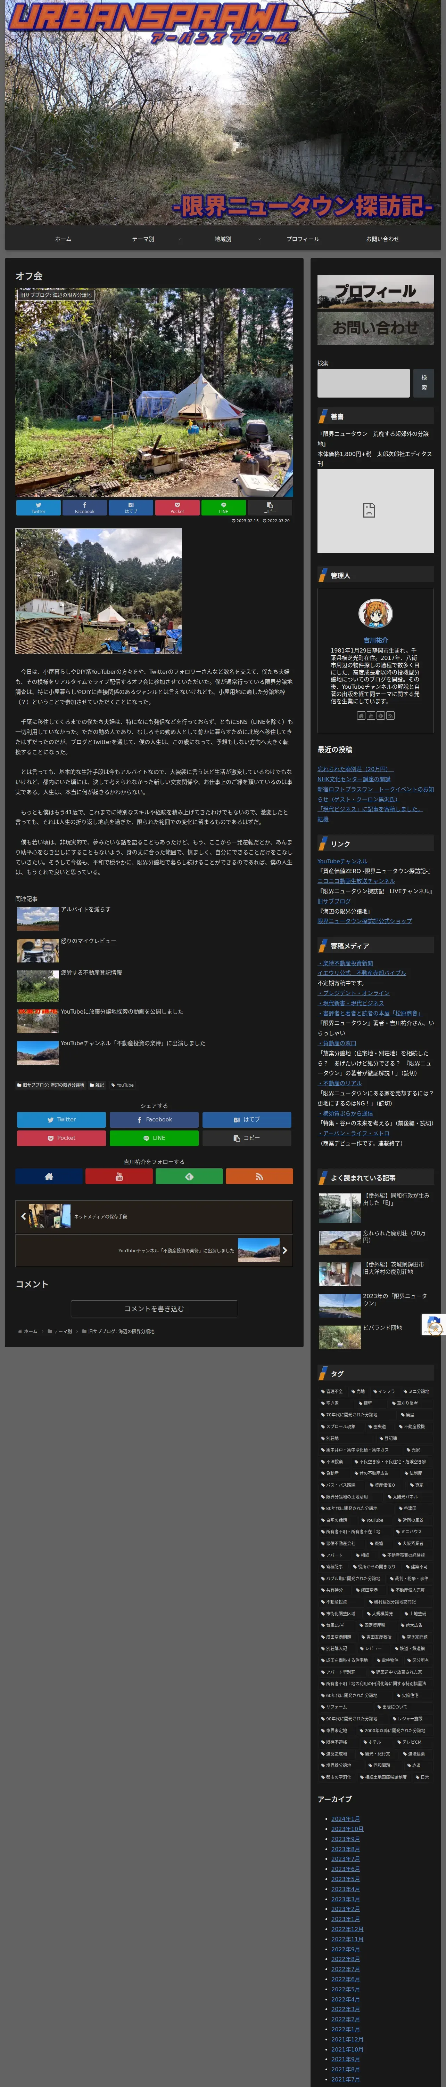
Task: Click the home icon in author profile box
Action: coord(361,715)
